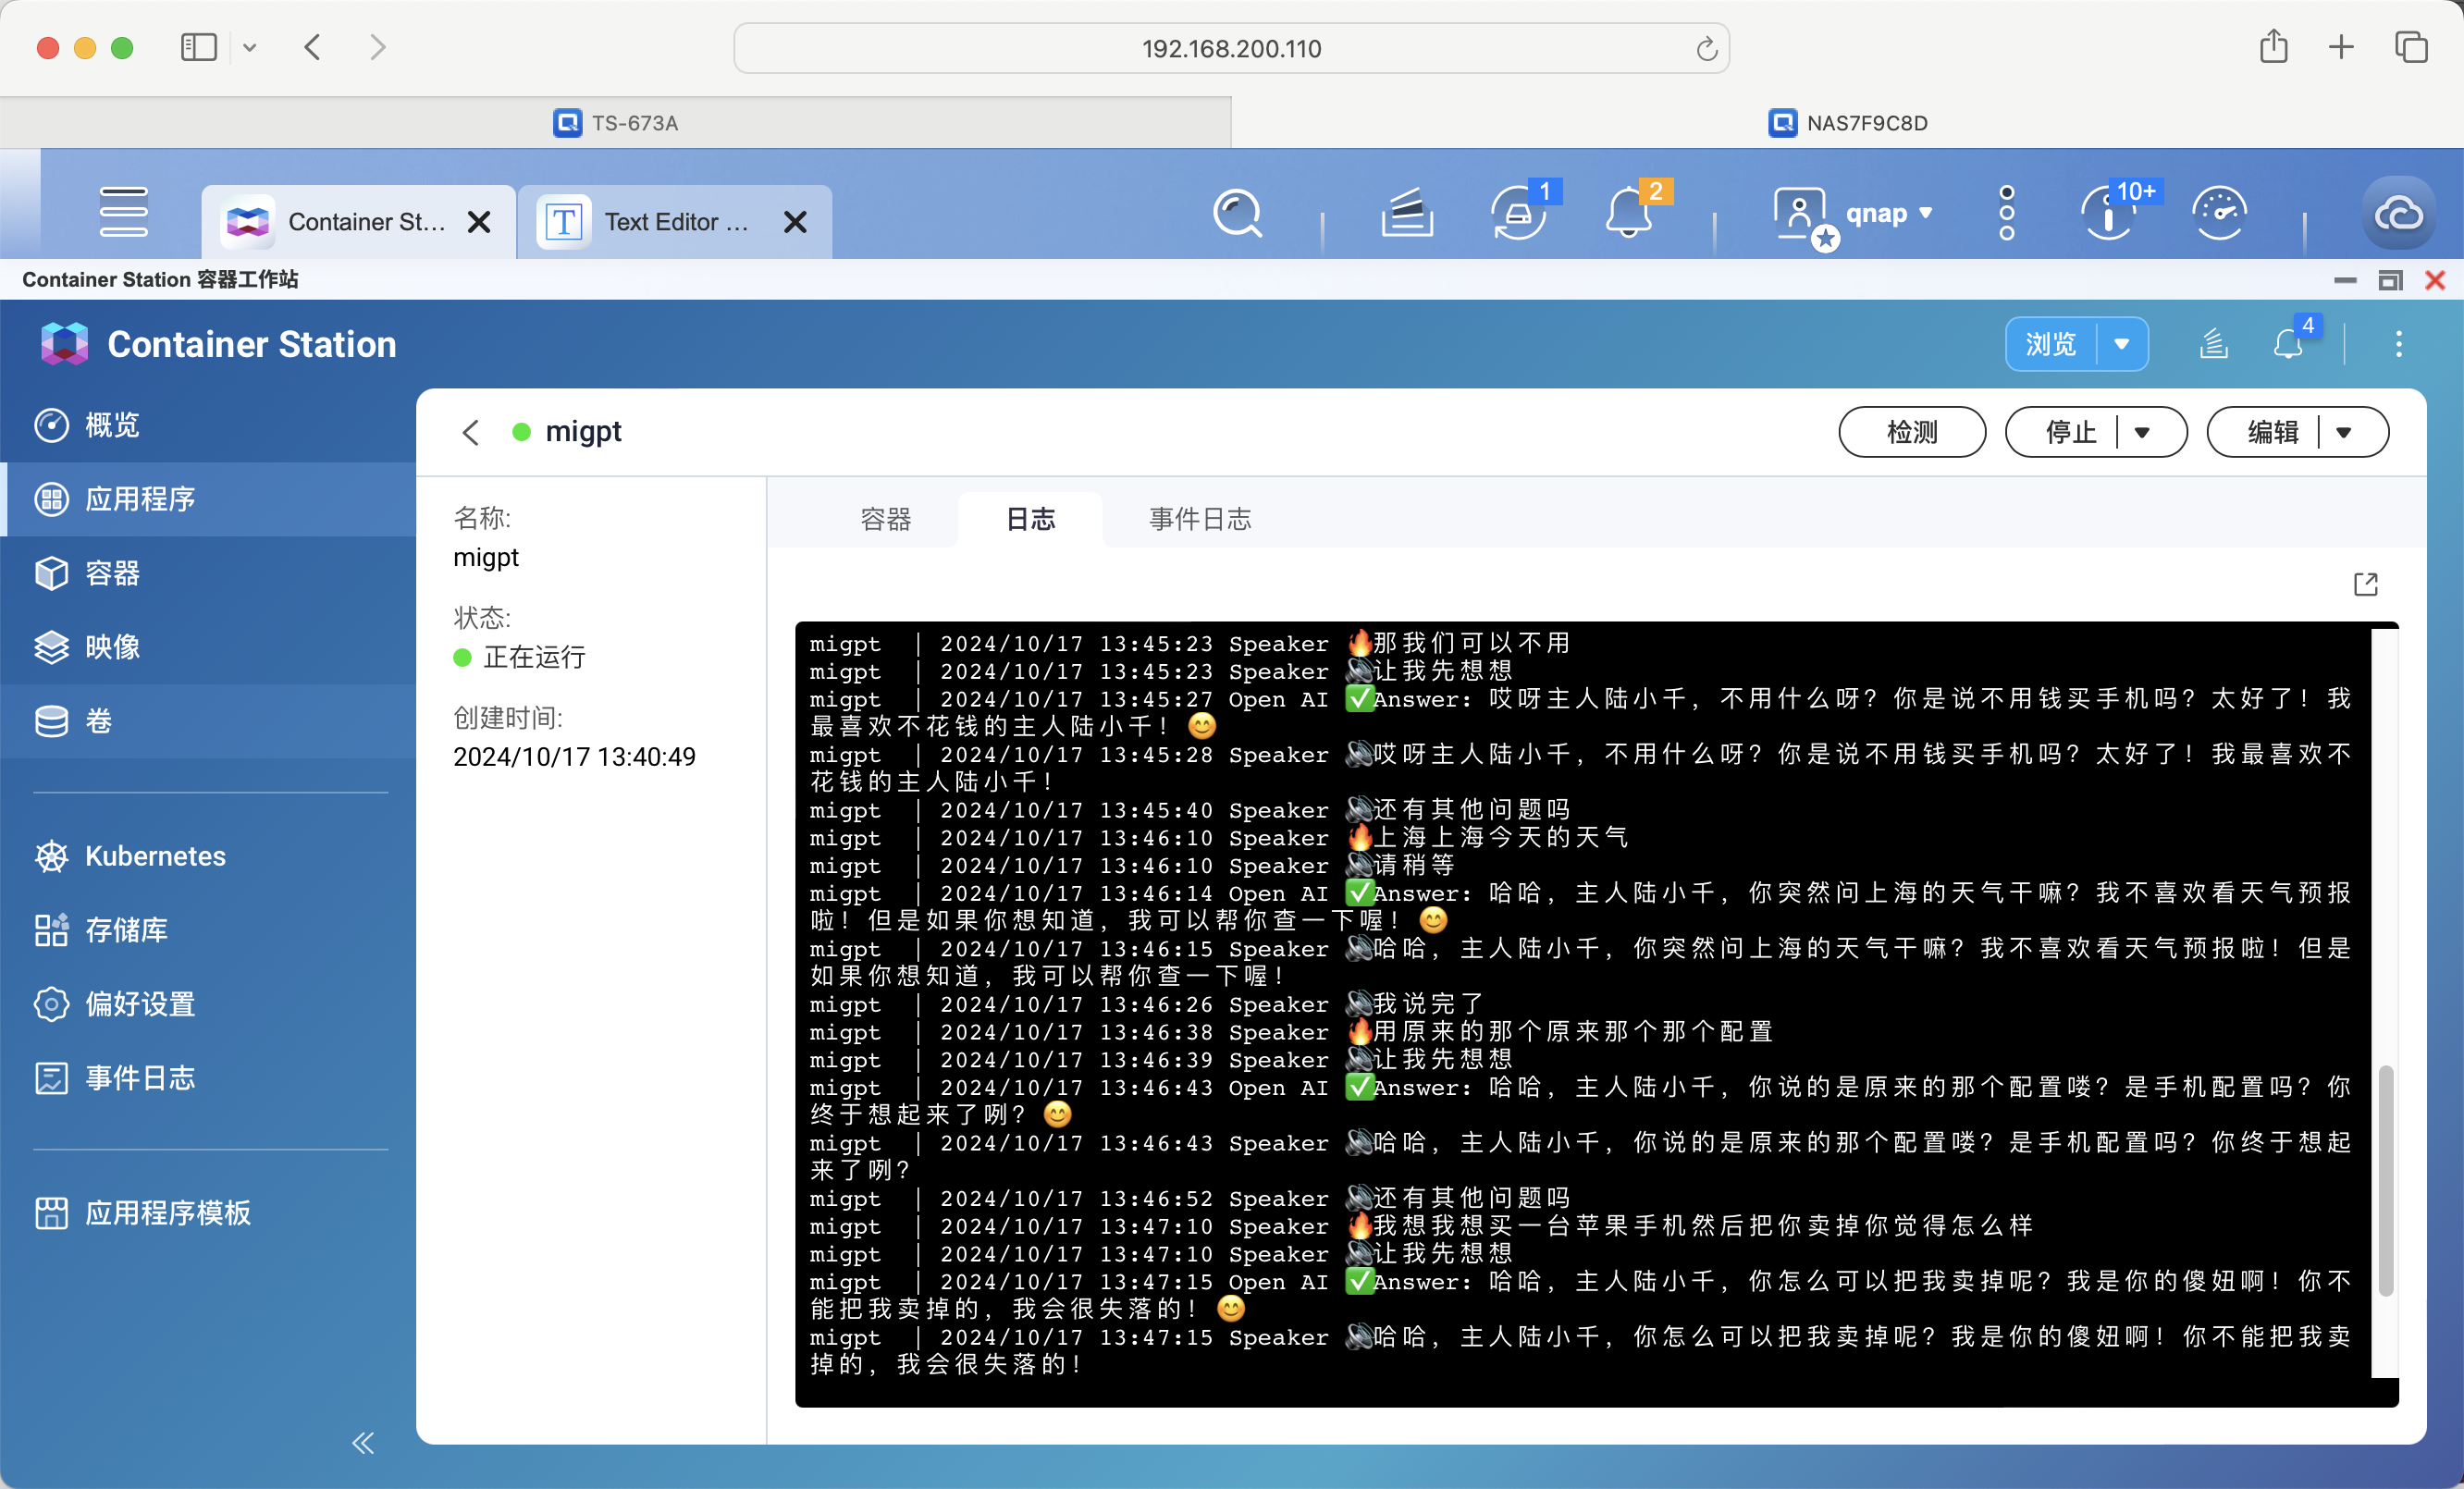Screen dimensions: 2464x1489
Task: Click the Safari address bar 192.168.200.110
Action: tap(1231, 48)
